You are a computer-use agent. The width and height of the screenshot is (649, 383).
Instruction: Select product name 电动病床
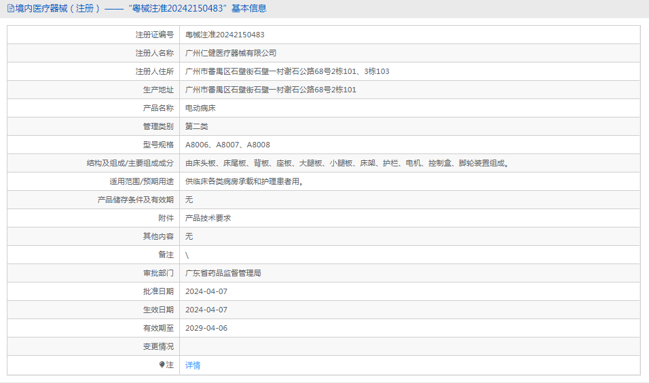tap(200, 108)
